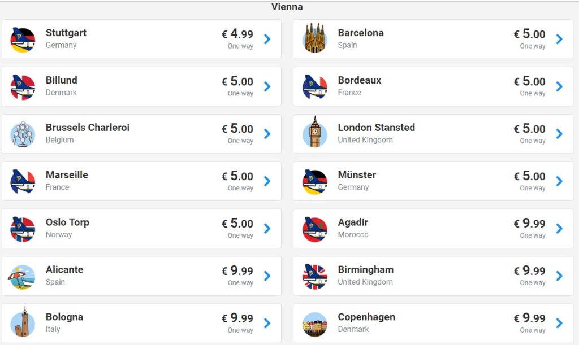579x345 pixels.
Task: Click the Brussels Charleroi Atomium icon
Action: (23, 134)
